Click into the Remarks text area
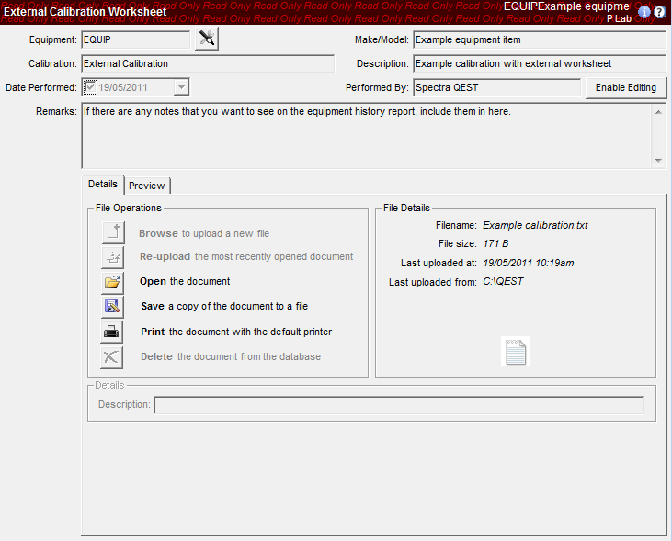Image resolution: width=672 pixels, height=541 pixels. coord(366,138)
